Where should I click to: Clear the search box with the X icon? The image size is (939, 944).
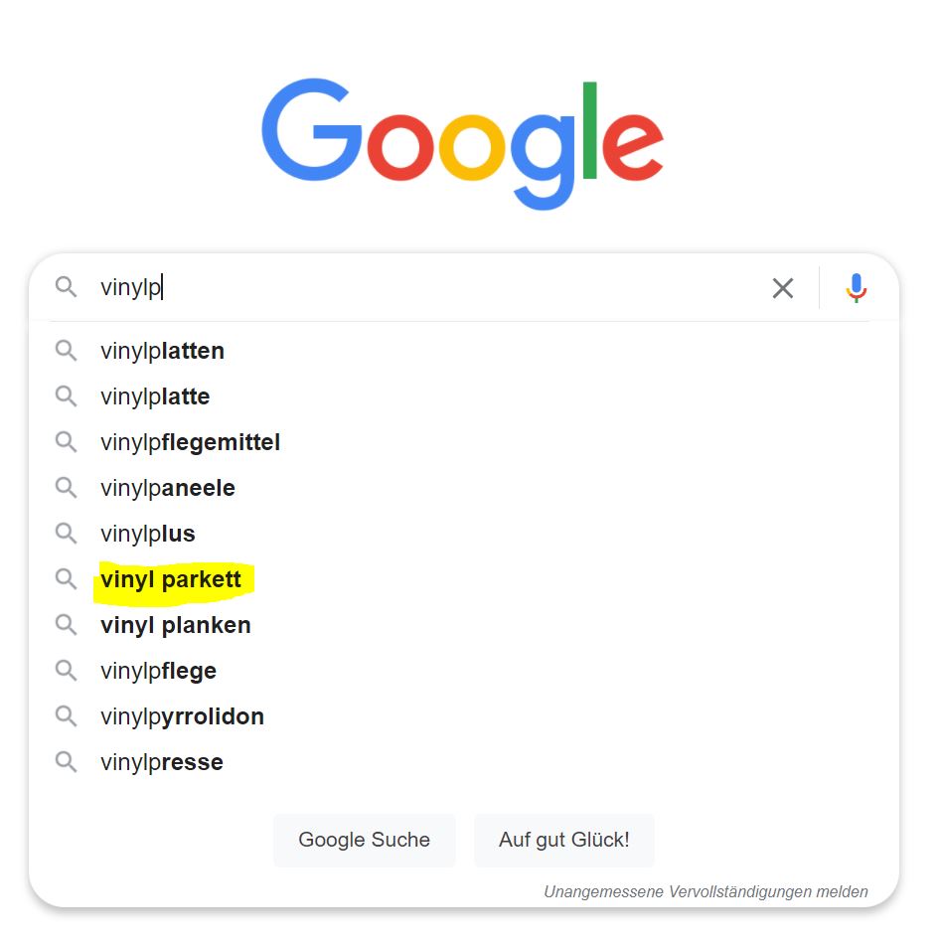coord(783,288)
